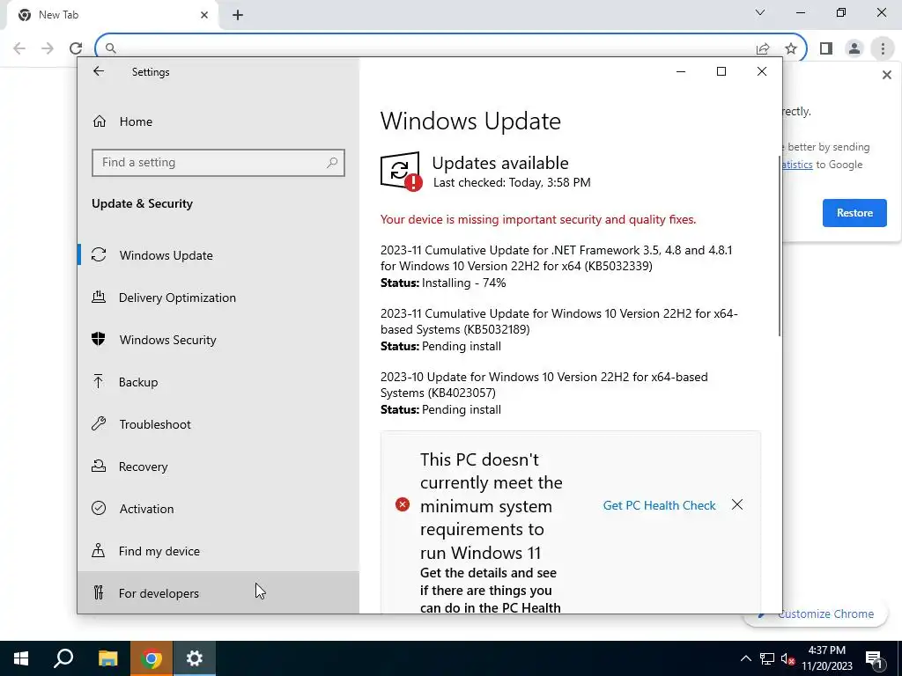This screenshot has width=902, height=676.
Task: Go back using Settings back arrow
Action: [99, 71]
